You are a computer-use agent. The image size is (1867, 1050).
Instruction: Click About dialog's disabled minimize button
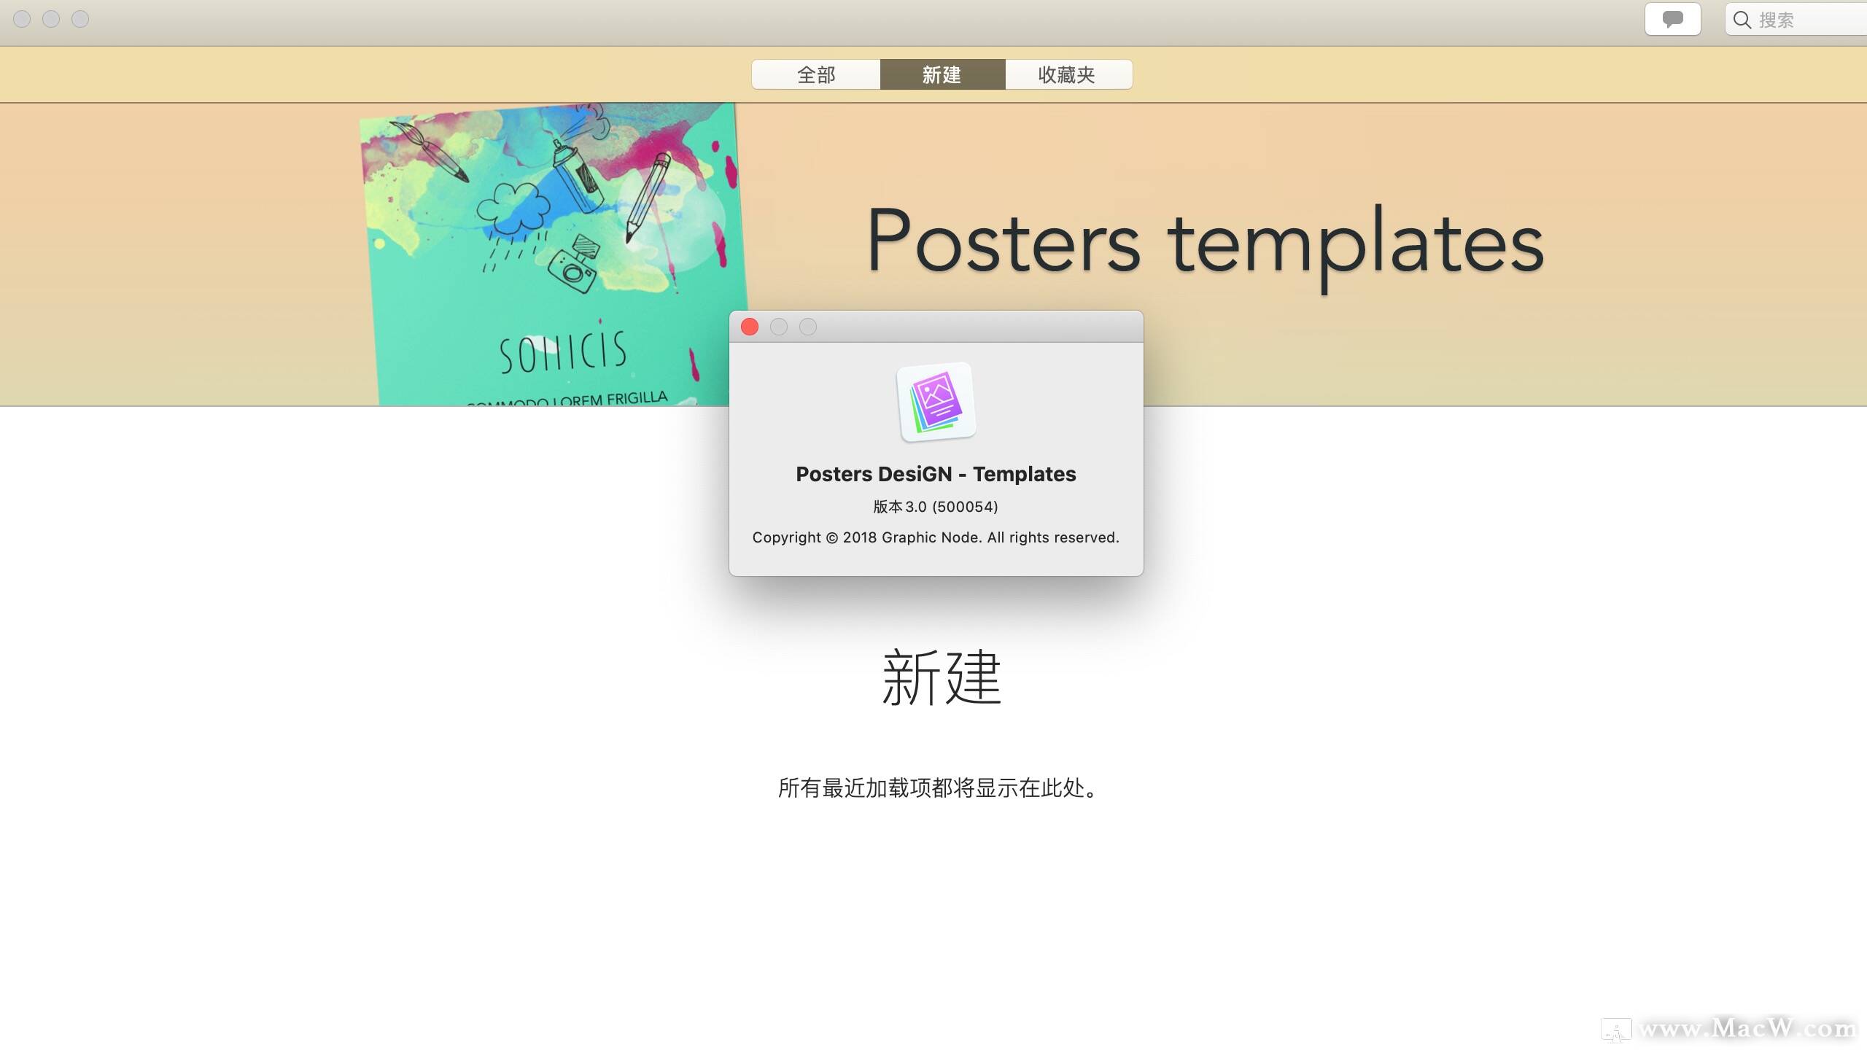(779, 327)
